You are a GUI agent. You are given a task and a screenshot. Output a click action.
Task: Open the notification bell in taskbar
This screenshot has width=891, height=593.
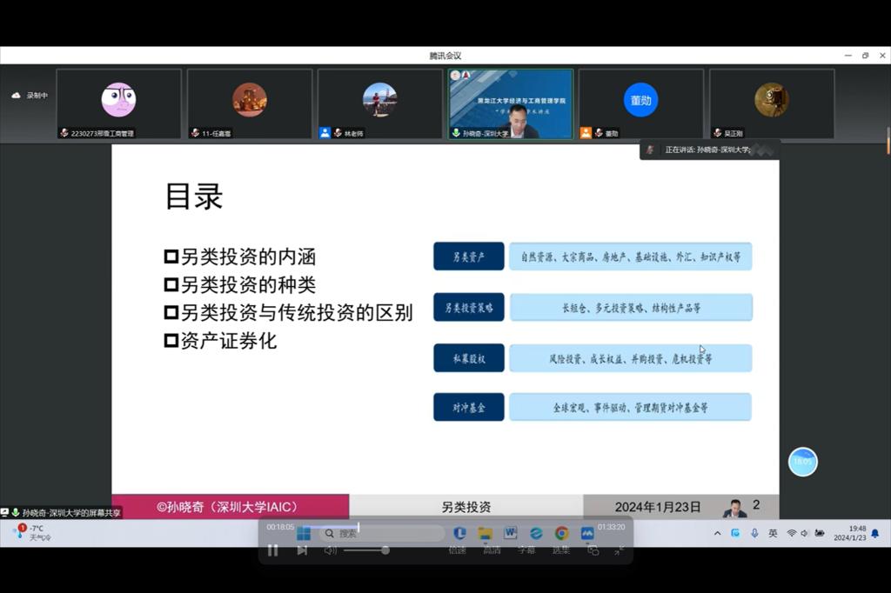pos(875,533)
